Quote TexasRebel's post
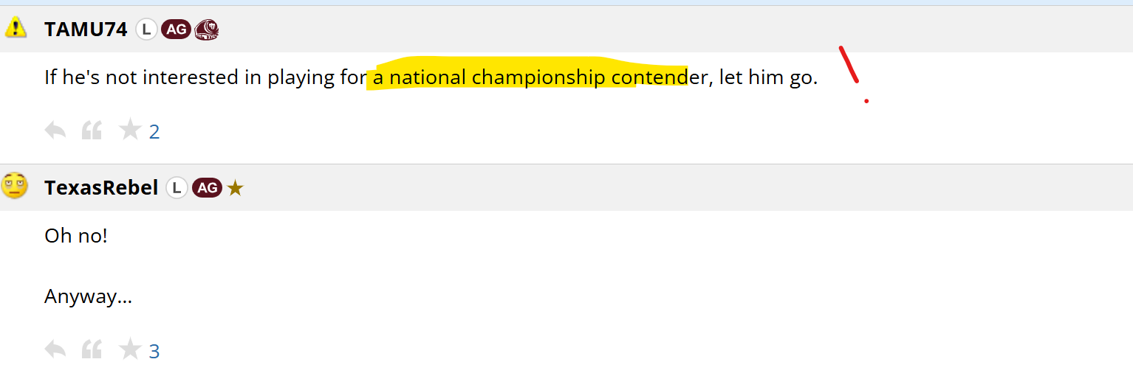Viewport: 1133px width, 376px height. 92,349
